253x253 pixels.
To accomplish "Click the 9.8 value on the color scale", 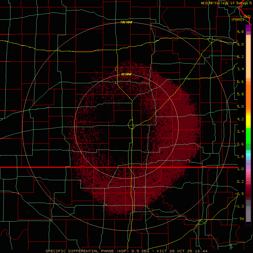I will (240, 31).
